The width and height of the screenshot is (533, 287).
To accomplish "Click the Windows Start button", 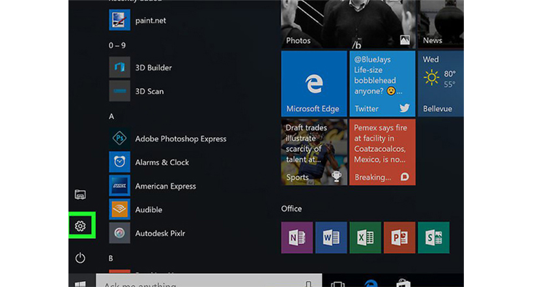I will click(81, 282).
